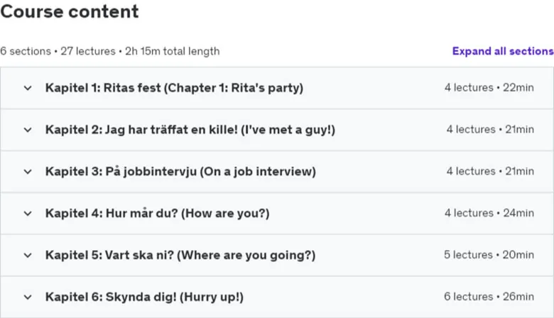Viewport: 554px width, 318px height.
Task: Open Kapitel 1: Ritas fest section title
Action: tap(174, 88)
